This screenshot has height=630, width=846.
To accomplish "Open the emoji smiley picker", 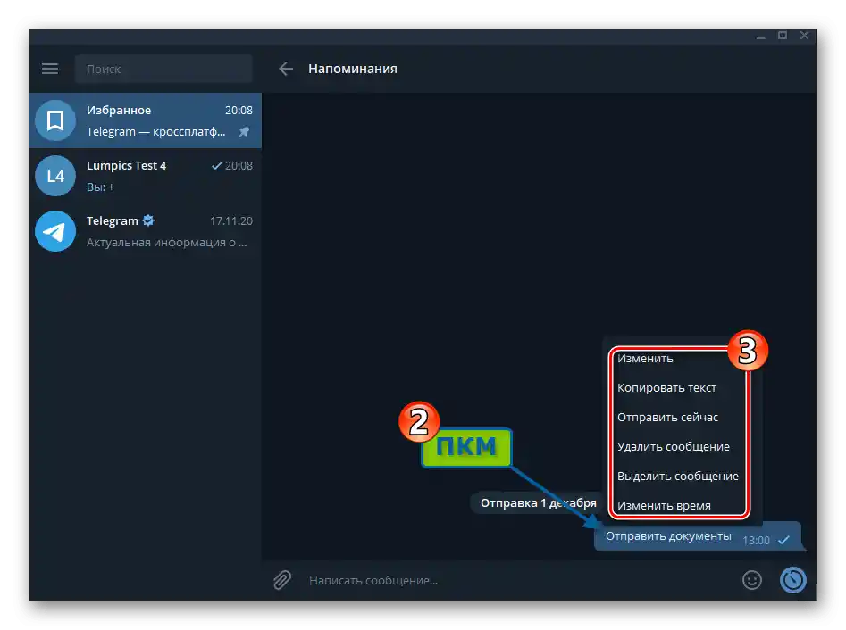I will pos(751,580).
